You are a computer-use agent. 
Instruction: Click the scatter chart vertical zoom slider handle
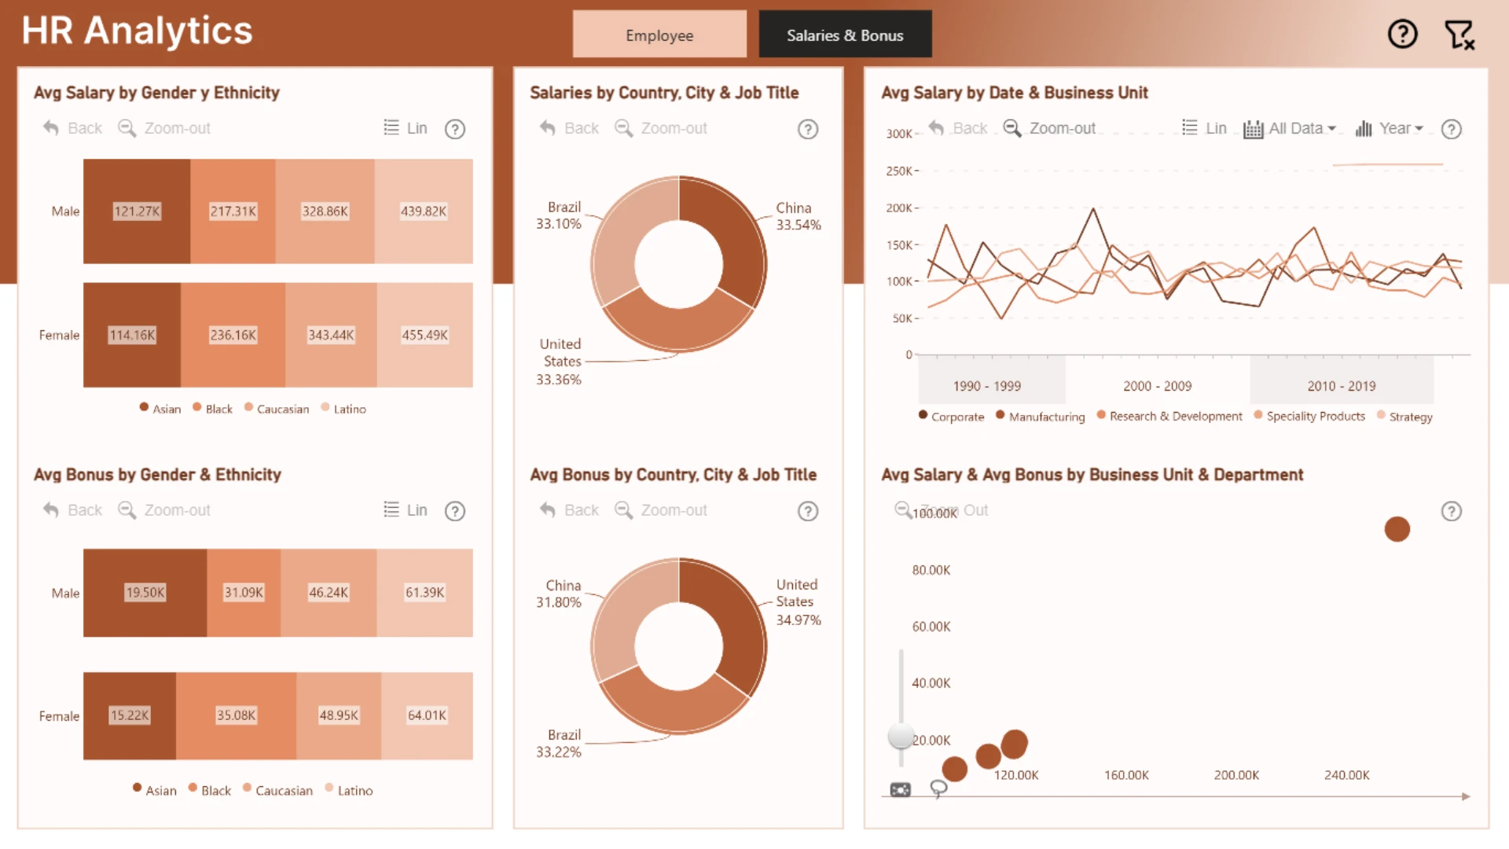click(x=901, y=736)
